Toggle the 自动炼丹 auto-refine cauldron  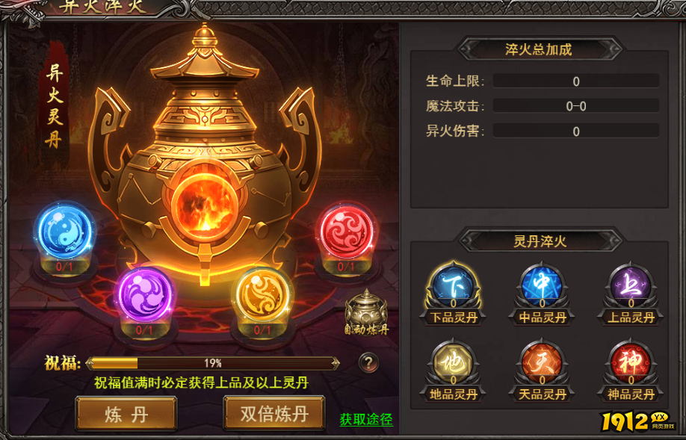coord(367,313)
